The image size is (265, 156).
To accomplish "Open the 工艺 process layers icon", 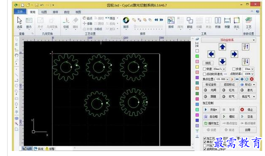I will 249,23.
